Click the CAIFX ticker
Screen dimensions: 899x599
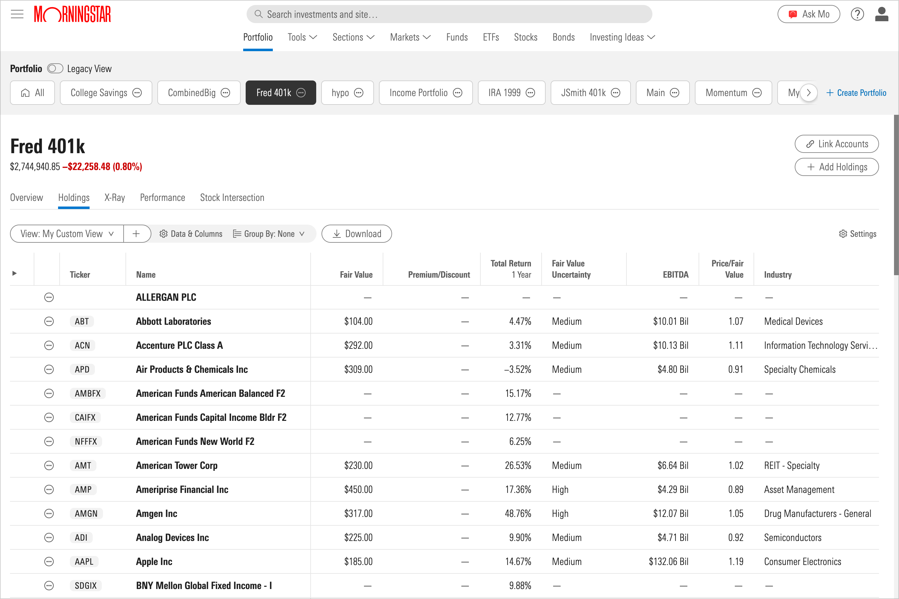point(85,417)
